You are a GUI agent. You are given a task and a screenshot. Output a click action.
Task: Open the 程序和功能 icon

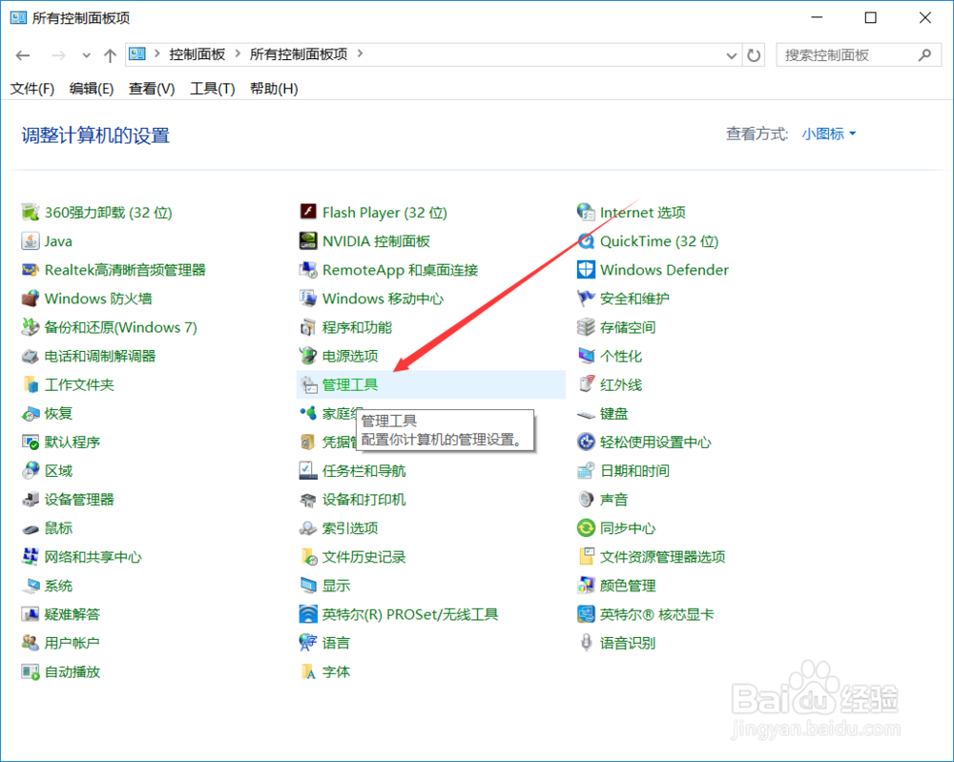pos(308,327)
